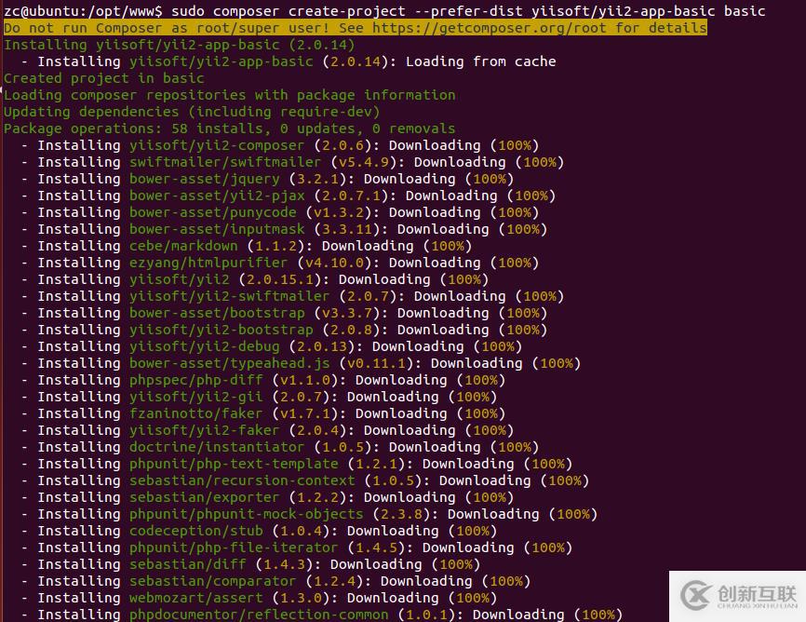The image size is (806, 622).
Task: Click package name bower-asset/punycode
Action: coord(212,212)
